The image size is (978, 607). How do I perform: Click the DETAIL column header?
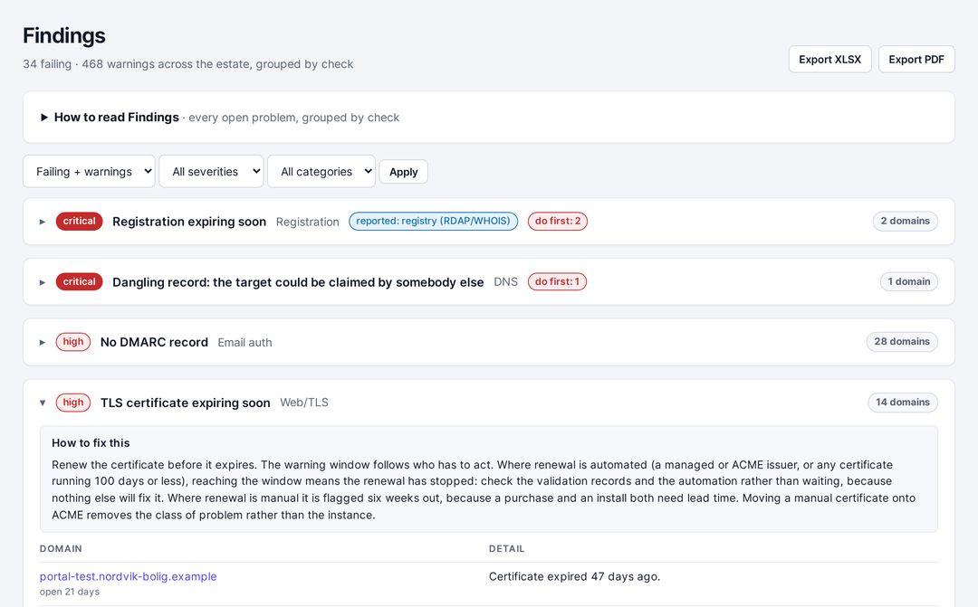506,549
